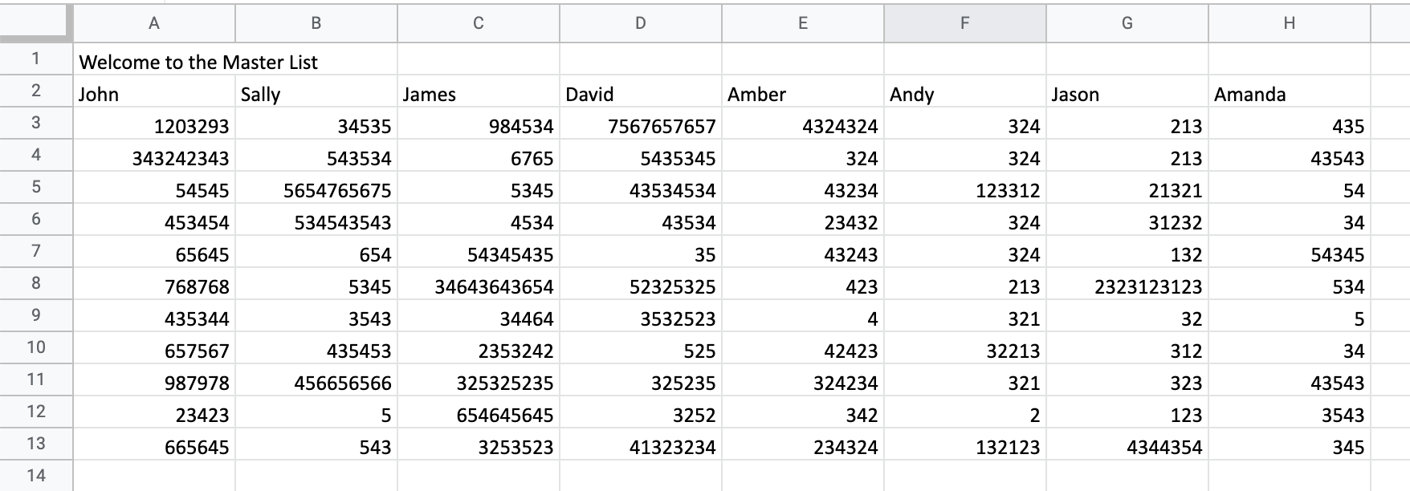Select cell containing 768768

tap(154, 284)
